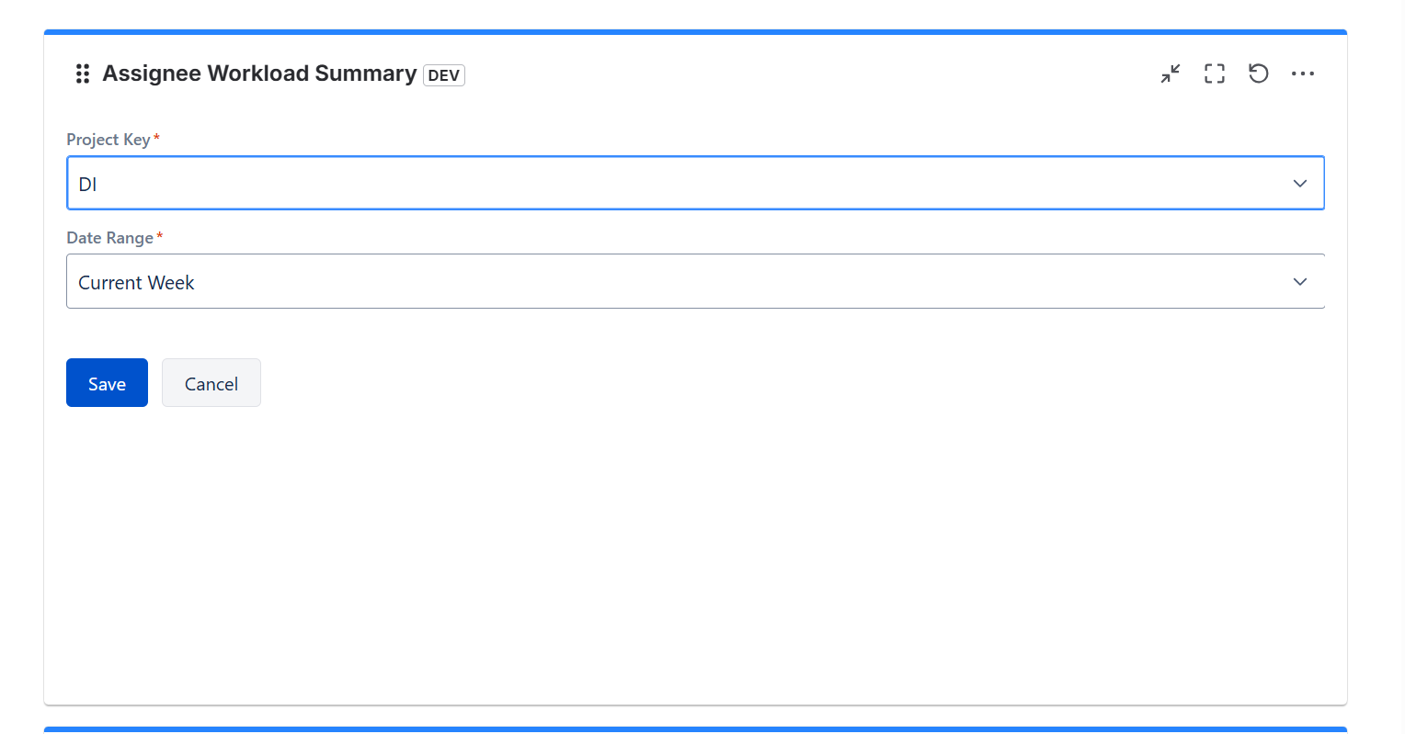Image resolution: width=1405 pixels, height=734 pixels.
Task: Open the Date Range dropdown
Action: [x=695, y=281]
